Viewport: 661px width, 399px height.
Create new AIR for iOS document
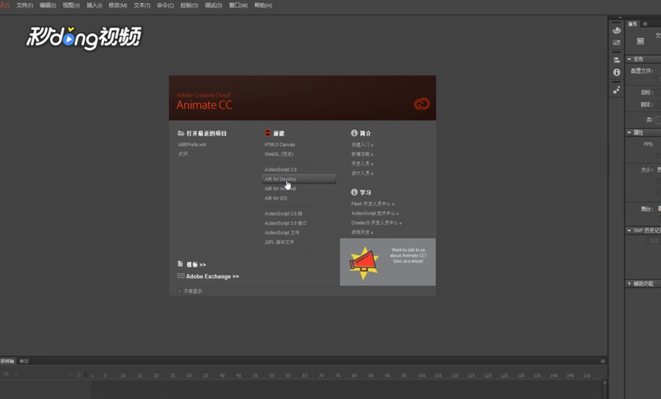[x=275, y=198]
